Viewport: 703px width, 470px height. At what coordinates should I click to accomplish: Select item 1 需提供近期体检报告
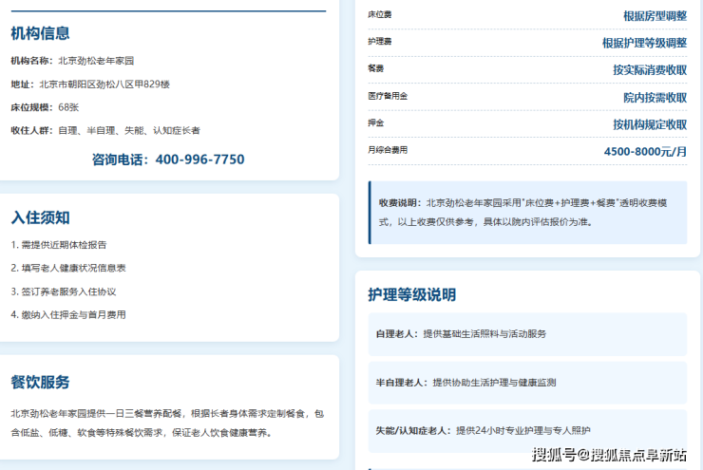(x=59, y=245)
